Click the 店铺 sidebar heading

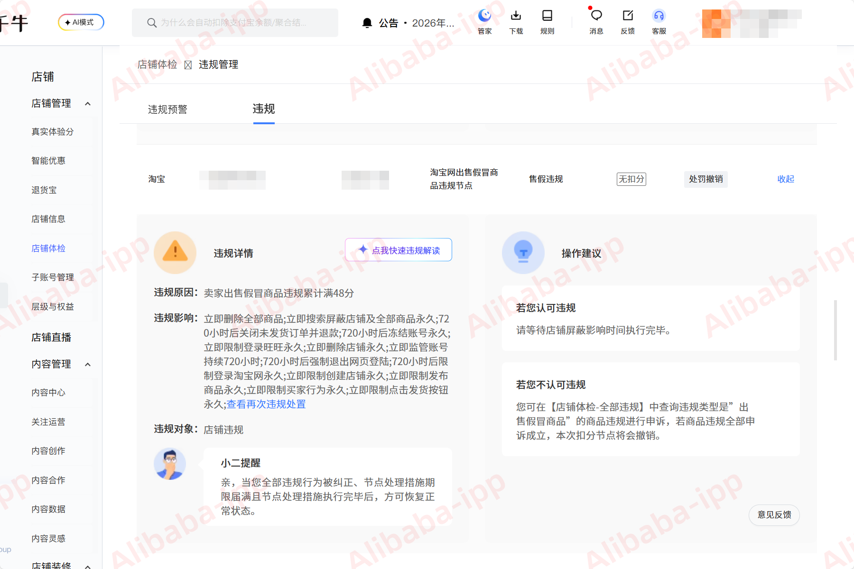pos(43,77)
